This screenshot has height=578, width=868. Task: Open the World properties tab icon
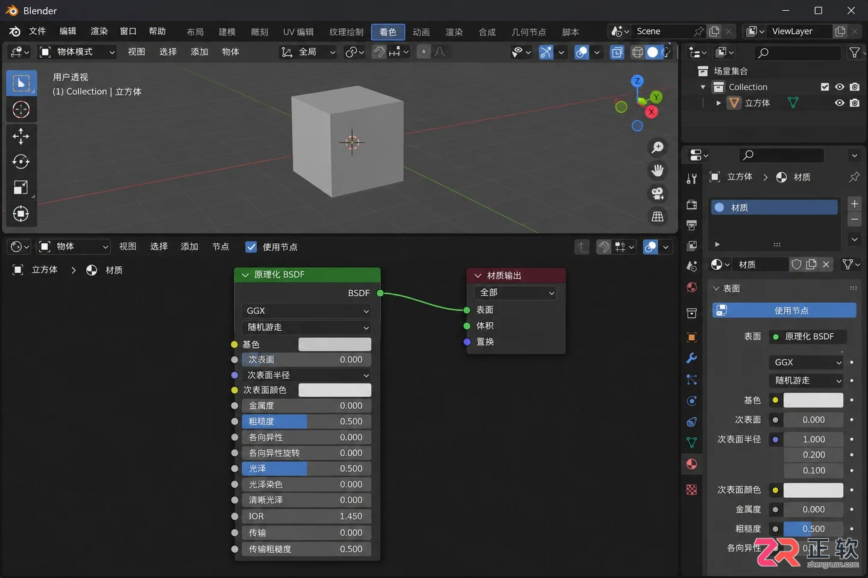(691, 287)
